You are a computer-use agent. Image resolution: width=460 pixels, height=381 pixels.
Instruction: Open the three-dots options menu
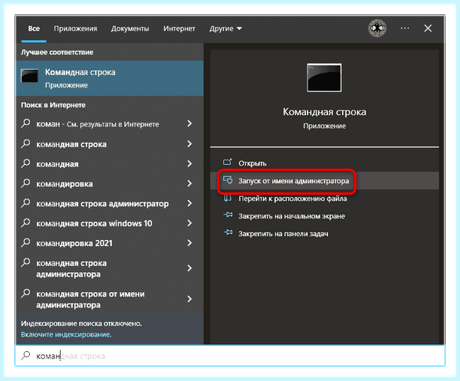(x=405, y=28)
